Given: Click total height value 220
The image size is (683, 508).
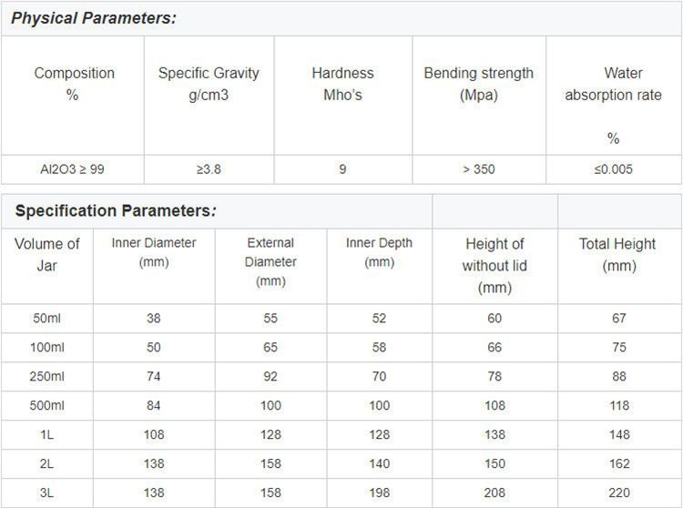Looking at the screenshot, I should pyautogui.click(x=619, y=493).
